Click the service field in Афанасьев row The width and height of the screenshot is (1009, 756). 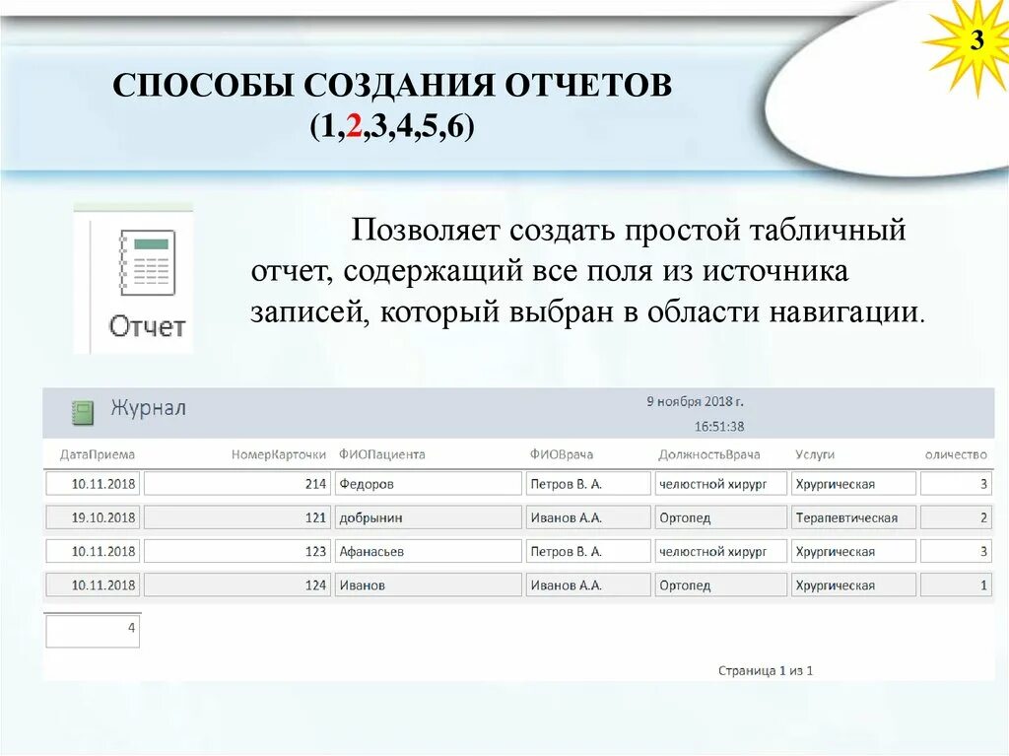click(853, 551)
